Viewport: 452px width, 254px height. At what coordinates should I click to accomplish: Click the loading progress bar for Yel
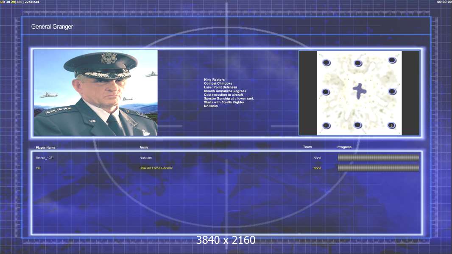(x=379, y=168)
